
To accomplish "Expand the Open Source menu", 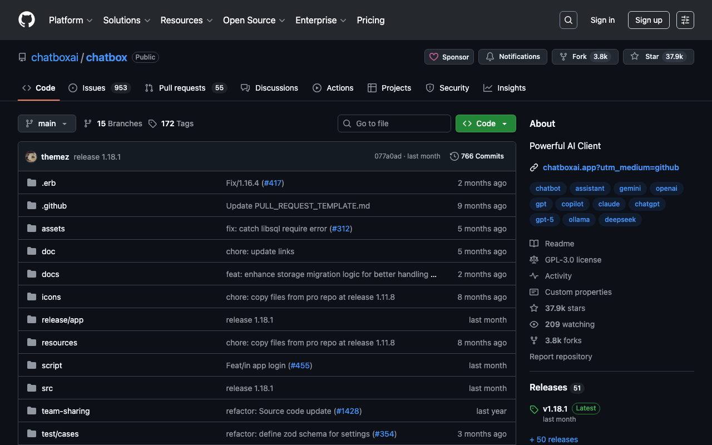I will tap(254, 20).
